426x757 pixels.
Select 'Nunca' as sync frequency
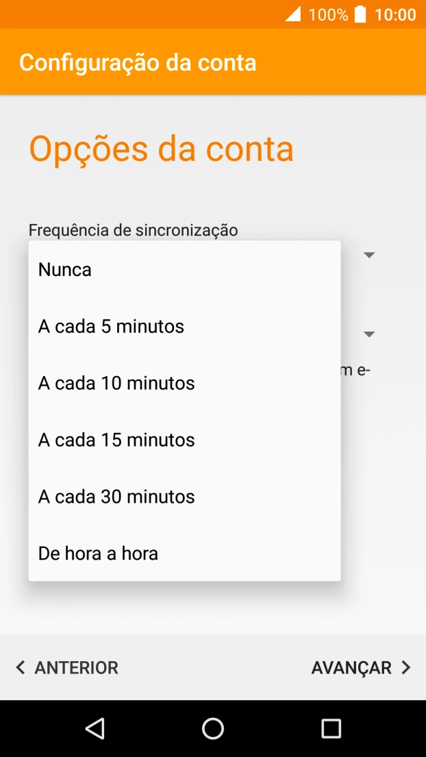(x=64, y=269)
